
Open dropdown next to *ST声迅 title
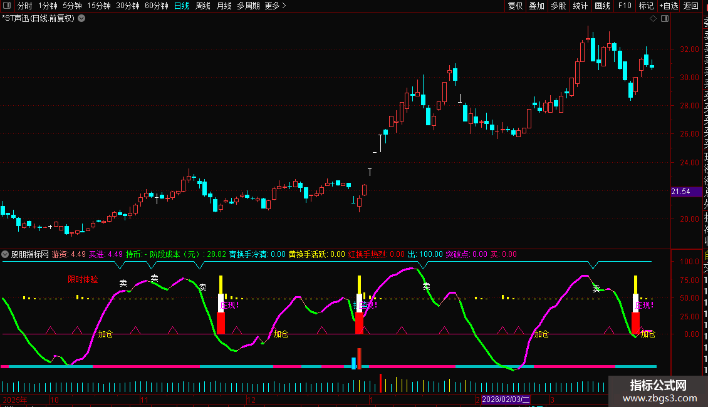coord(81,19)
